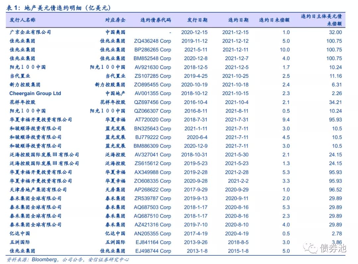Click the outstanding amount 34.21

pyautogui.click(x=335, y=102)
